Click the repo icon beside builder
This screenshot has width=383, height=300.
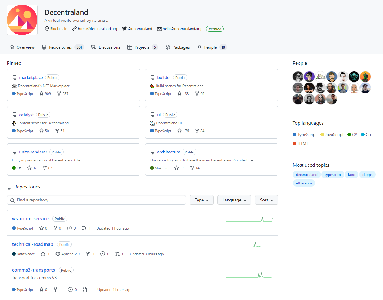(153, 78)
